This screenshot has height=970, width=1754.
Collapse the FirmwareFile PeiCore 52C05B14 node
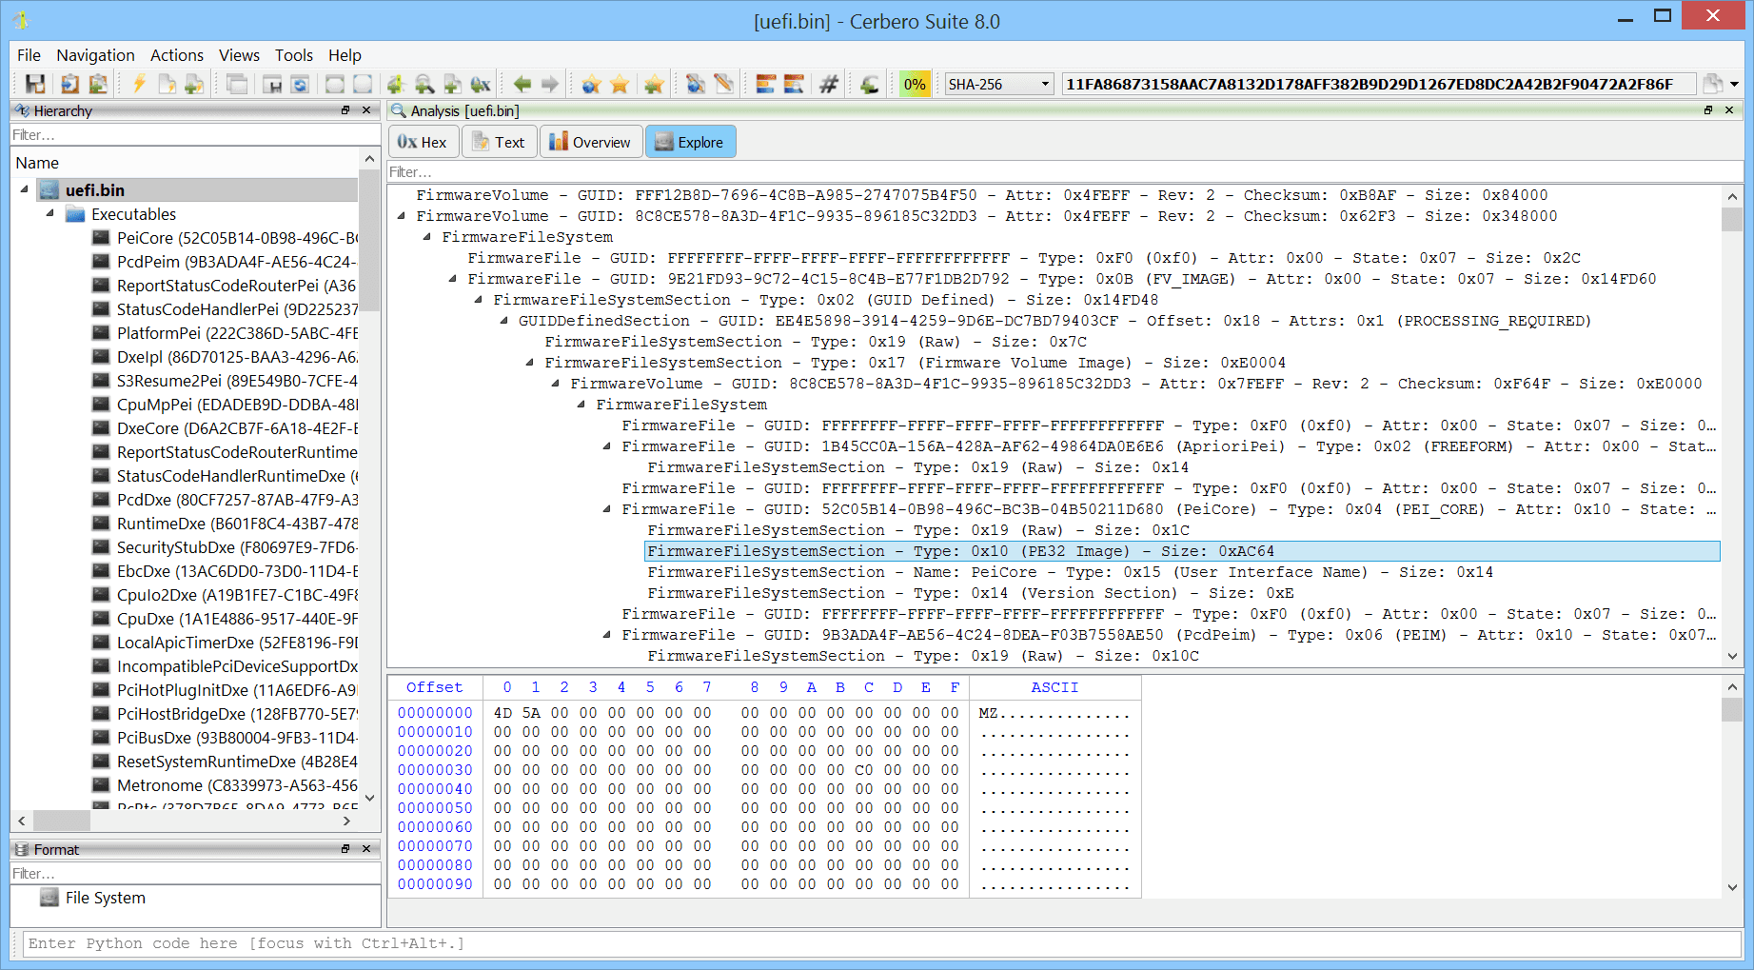607,509
